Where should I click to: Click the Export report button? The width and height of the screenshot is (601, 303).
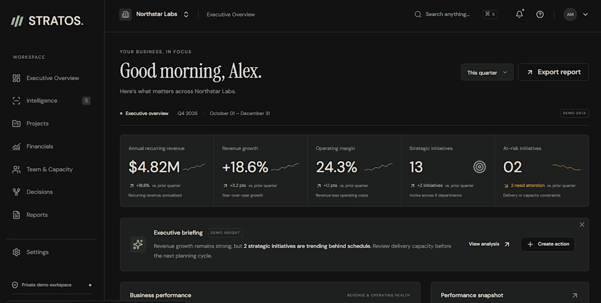pyautogui.click(x=553, y=72)
